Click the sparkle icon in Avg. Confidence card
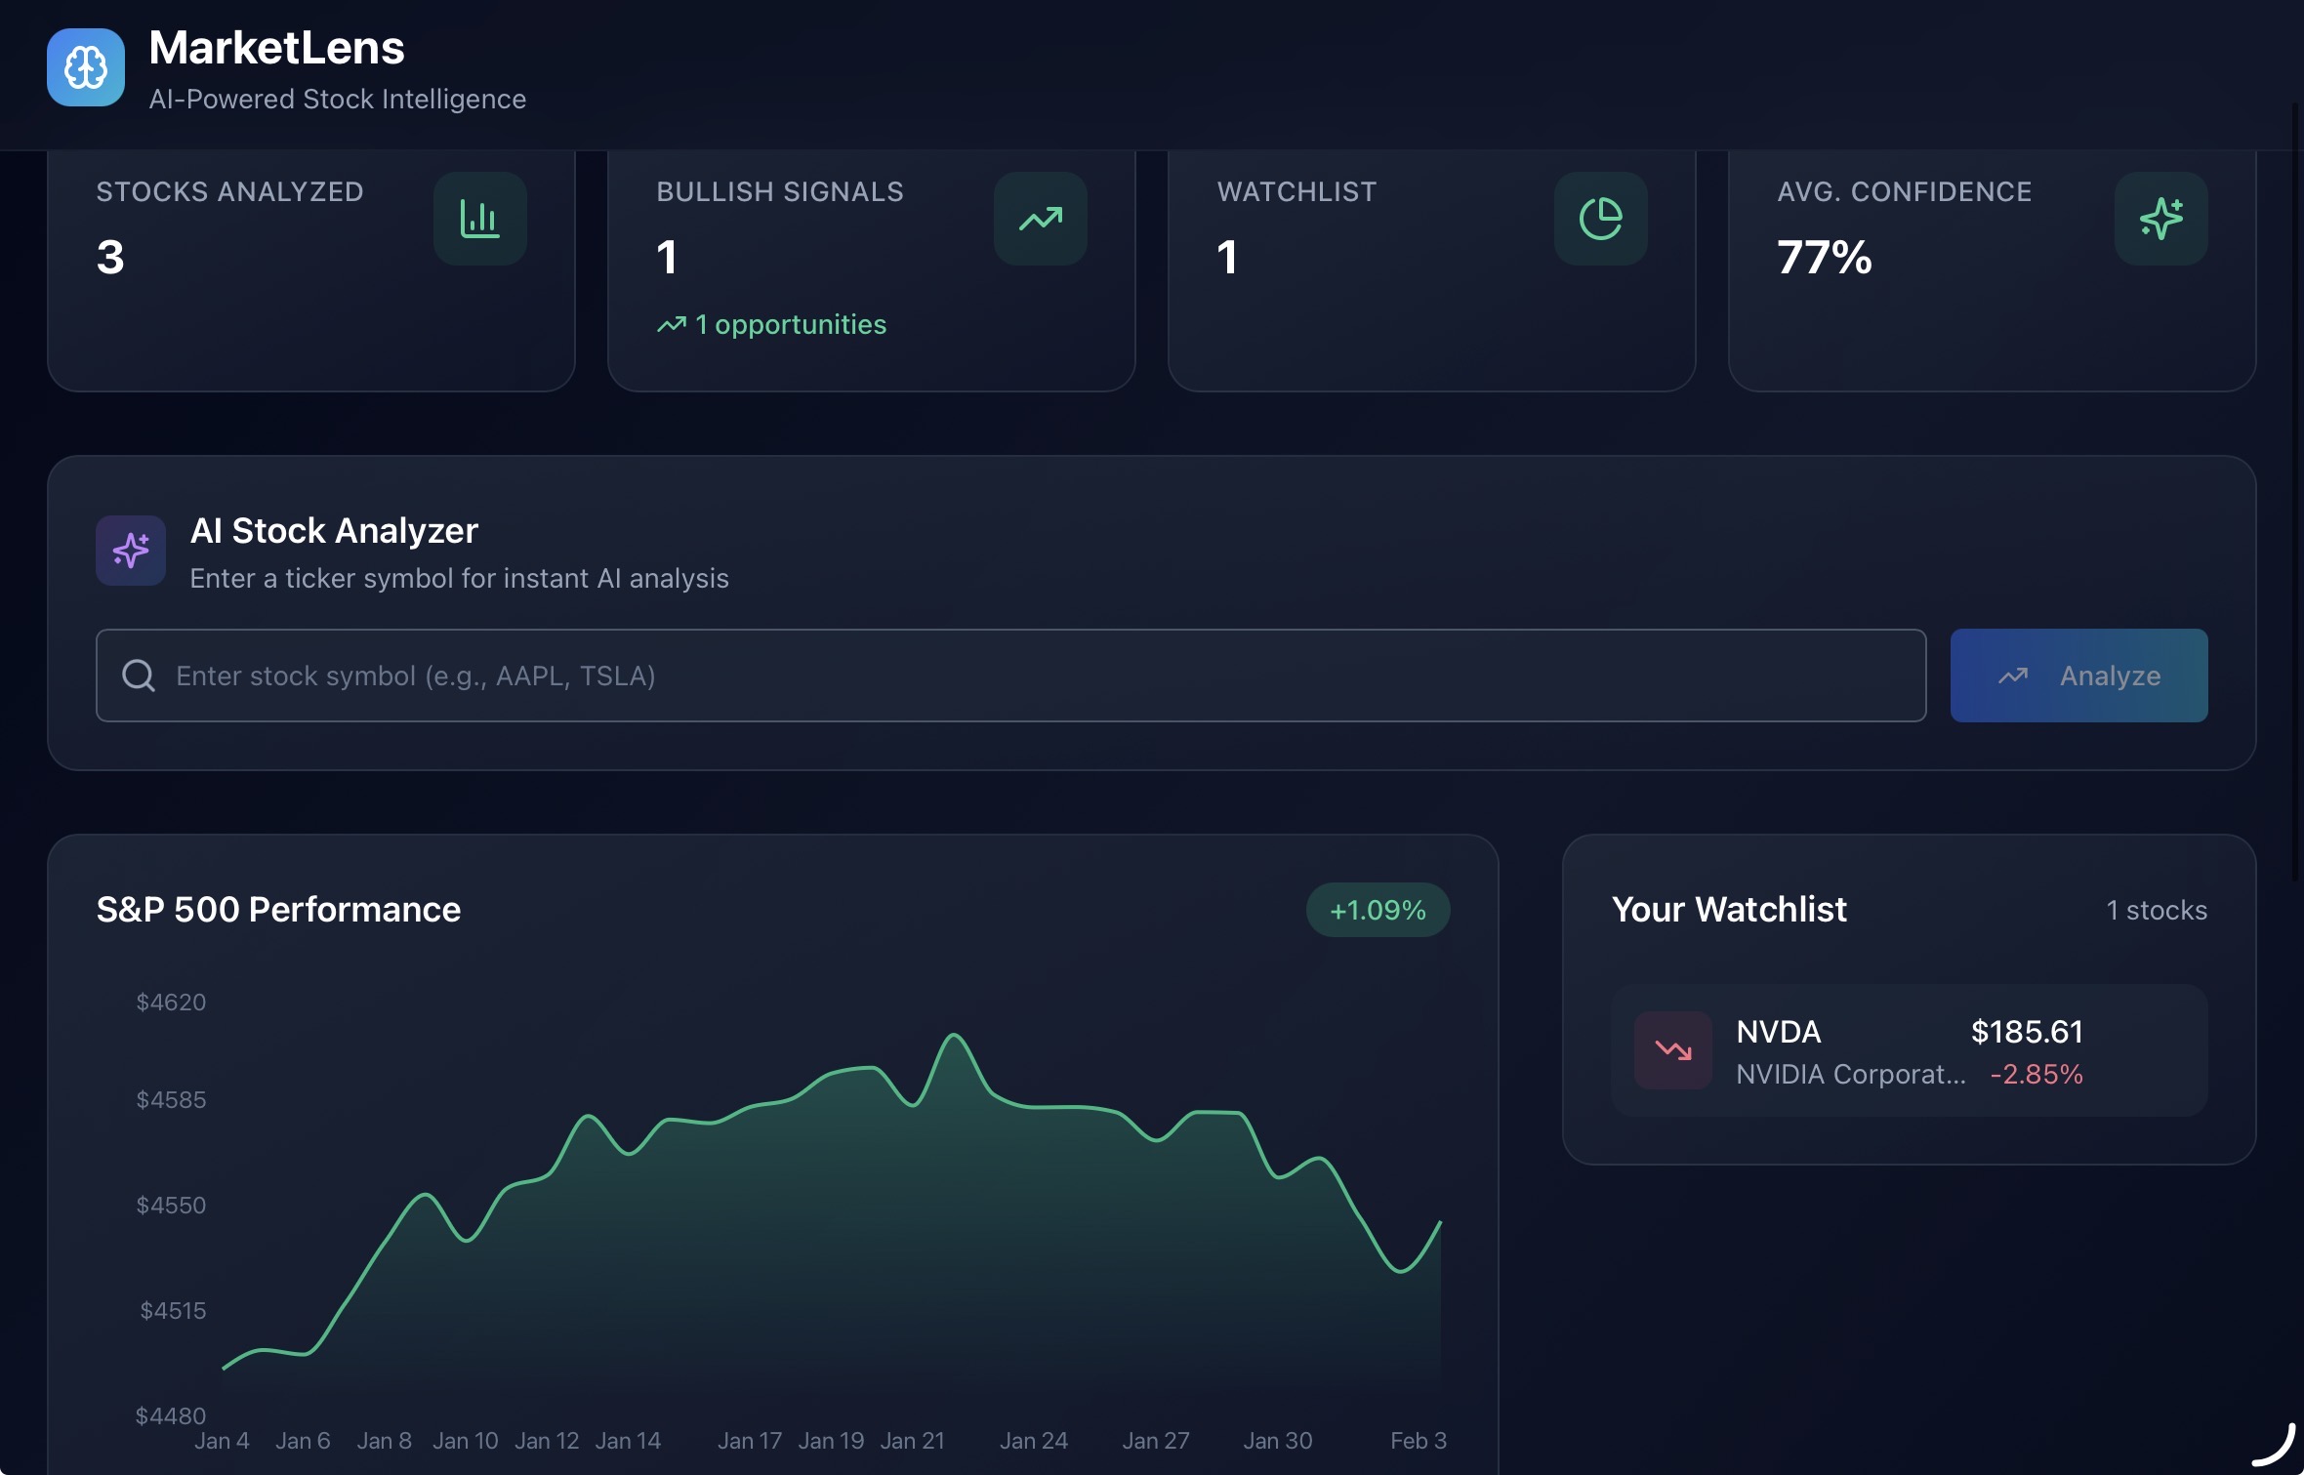This screenshot has width=2304, height=1475. click(x=2160, y=219)
